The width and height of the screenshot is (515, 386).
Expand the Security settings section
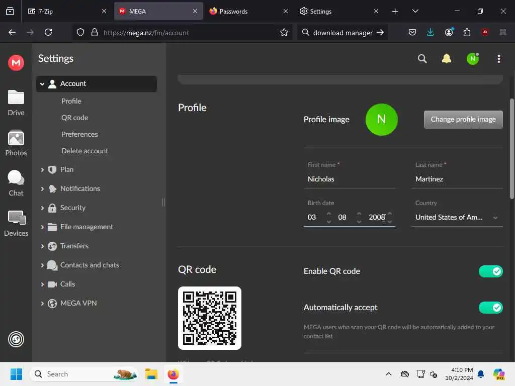42,208
